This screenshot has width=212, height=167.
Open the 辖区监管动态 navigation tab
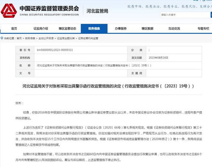tap(67, 29)
